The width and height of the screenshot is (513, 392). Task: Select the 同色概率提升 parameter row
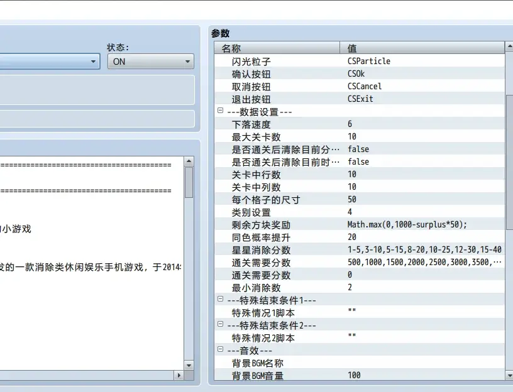(360, 237)
